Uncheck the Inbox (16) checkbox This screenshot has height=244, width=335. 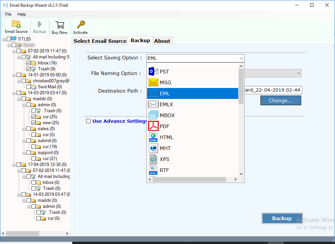coord(29,63)
